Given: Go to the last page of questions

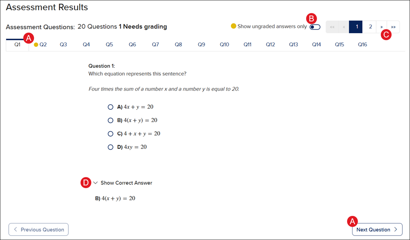Looking at the screenshot, I should [x=393, y=27].
